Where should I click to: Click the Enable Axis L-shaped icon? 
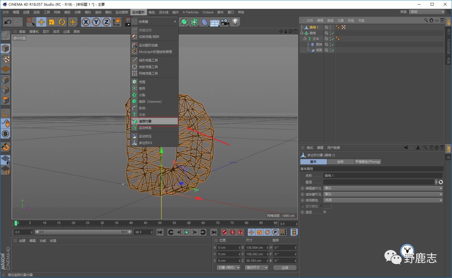tap(5, 113)
